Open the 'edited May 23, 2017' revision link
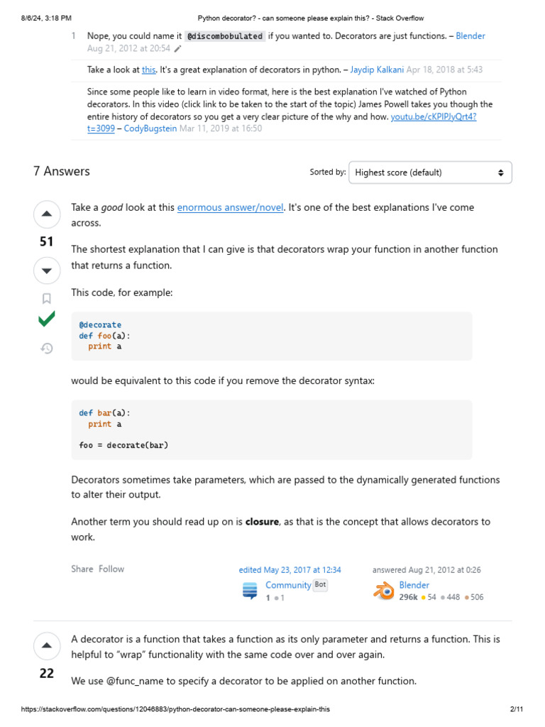 click(290, 569)
